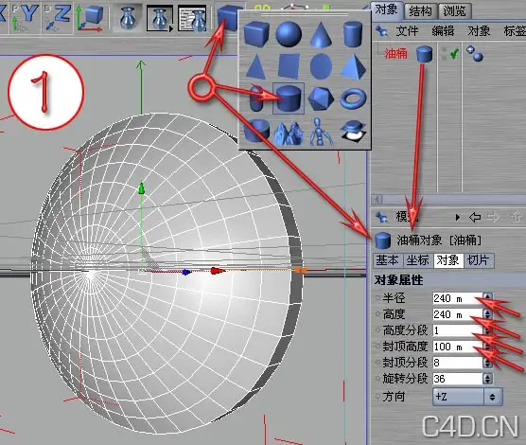Go back in attribute manager history
Screen dimensions: 526x445
pos(475,218)
